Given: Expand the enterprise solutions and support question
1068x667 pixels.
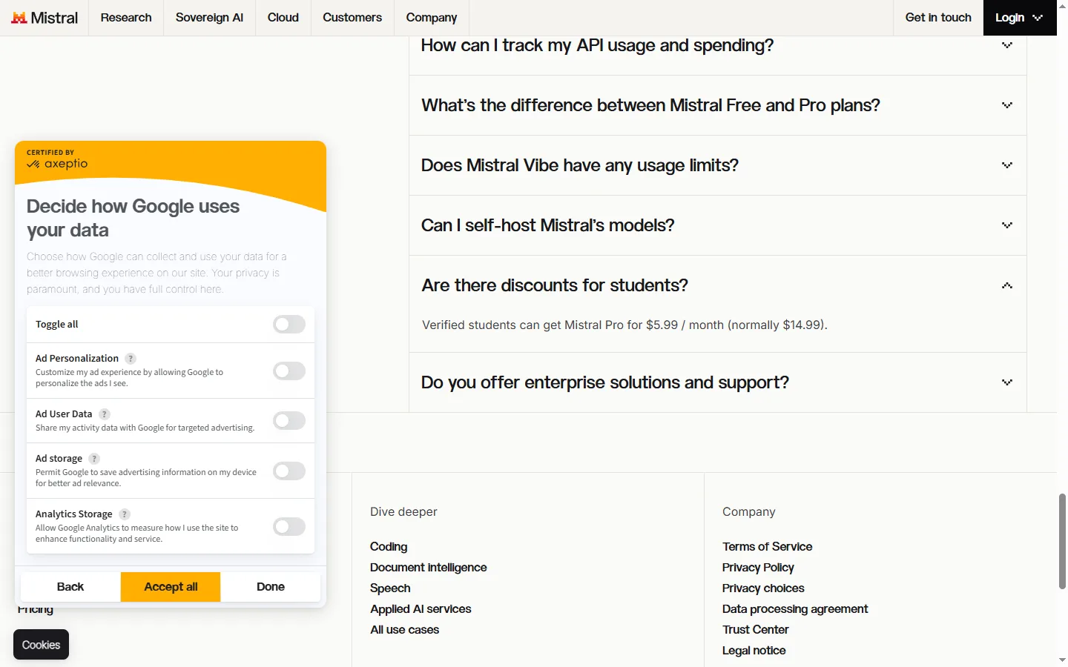Looking at the screenshot, I should [x=718, y=382].
